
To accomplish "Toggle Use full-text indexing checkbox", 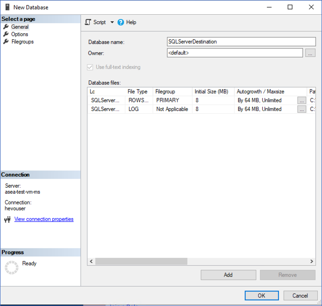I will click(90, 67).
